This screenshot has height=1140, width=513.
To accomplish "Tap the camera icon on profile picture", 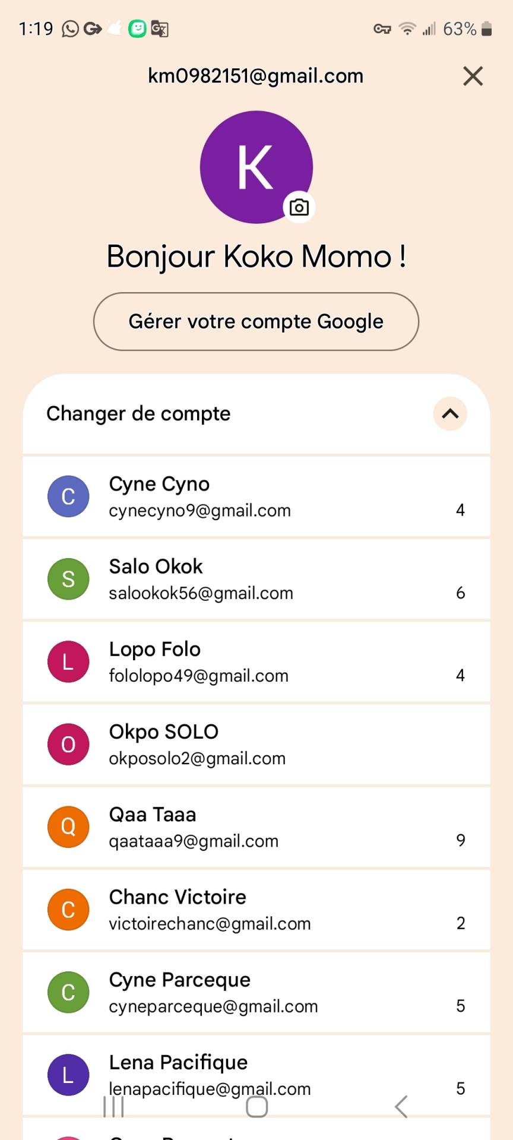I will pos(299,208).
